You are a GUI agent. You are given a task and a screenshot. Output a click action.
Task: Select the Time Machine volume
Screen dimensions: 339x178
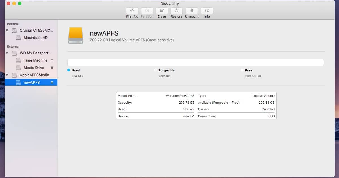pos(36,60)
